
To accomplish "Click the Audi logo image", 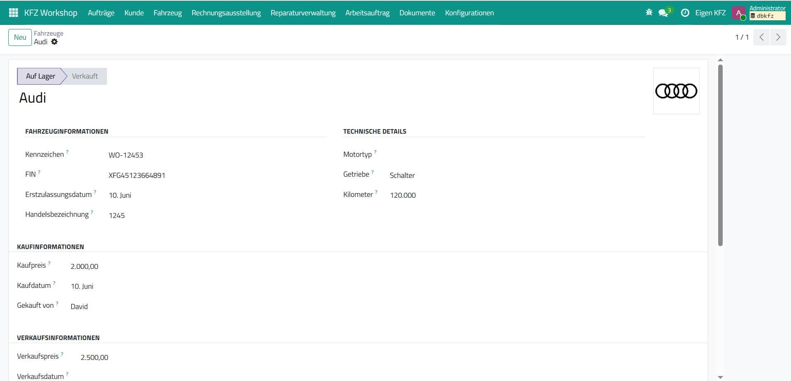I will click(676, 91).
